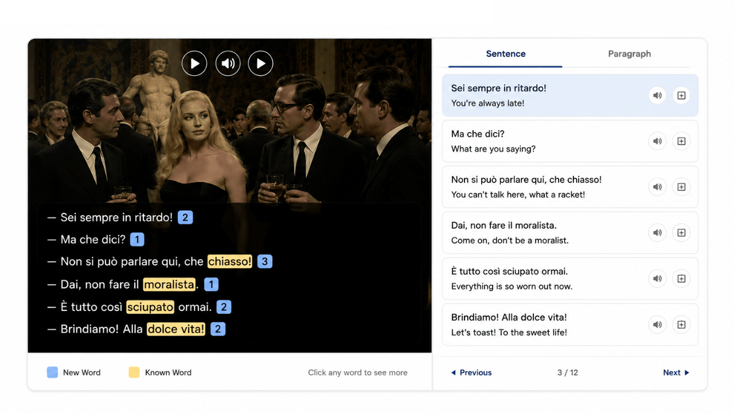Click the left play button over the video
Screen dimensions: 734x413
point(194,63)
